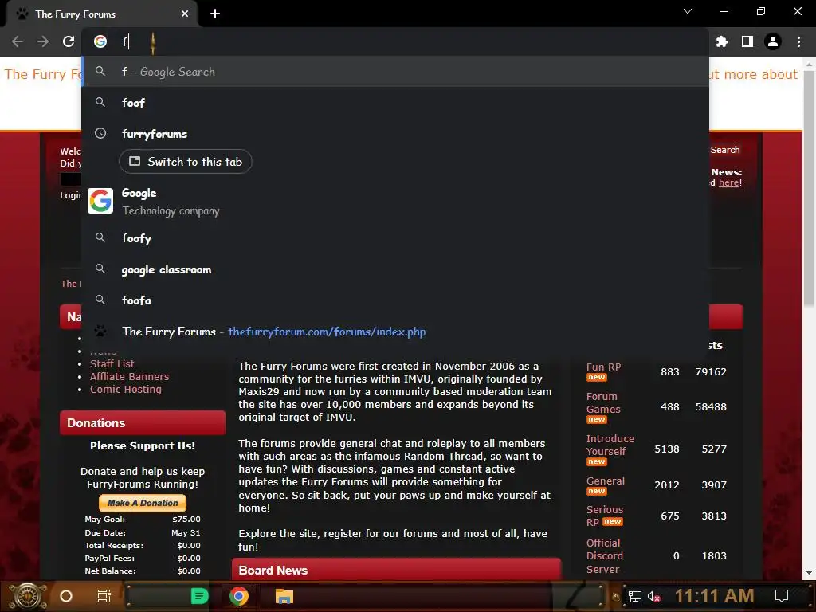Open the General forum link
The width and height of the screenshot is (816, 612).
coord(606,481)
